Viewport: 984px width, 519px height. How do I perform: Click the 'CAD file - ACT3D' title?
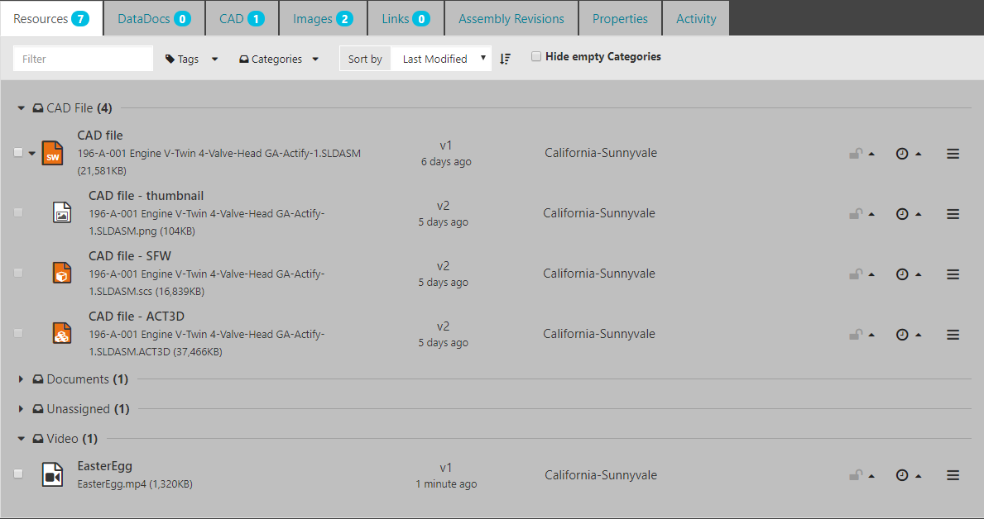tap(137, 316)
